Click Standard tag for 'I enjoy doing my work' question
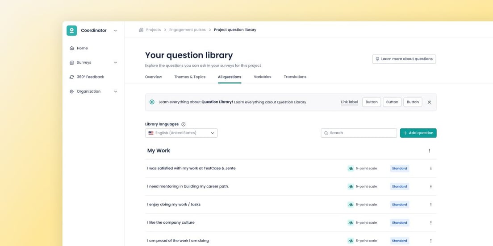The width and height of the screenshot is (493, 246). (x=400, y=205)
